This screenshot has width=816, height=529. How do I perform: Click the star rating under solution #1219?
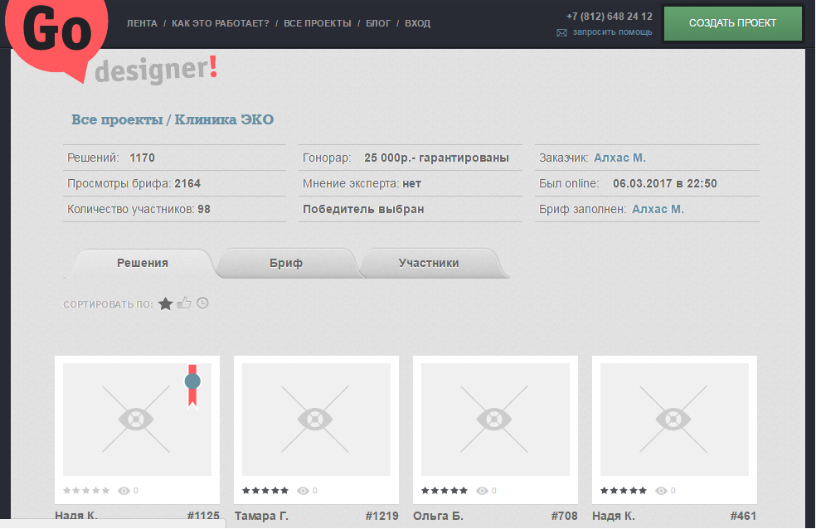(265, 491)
